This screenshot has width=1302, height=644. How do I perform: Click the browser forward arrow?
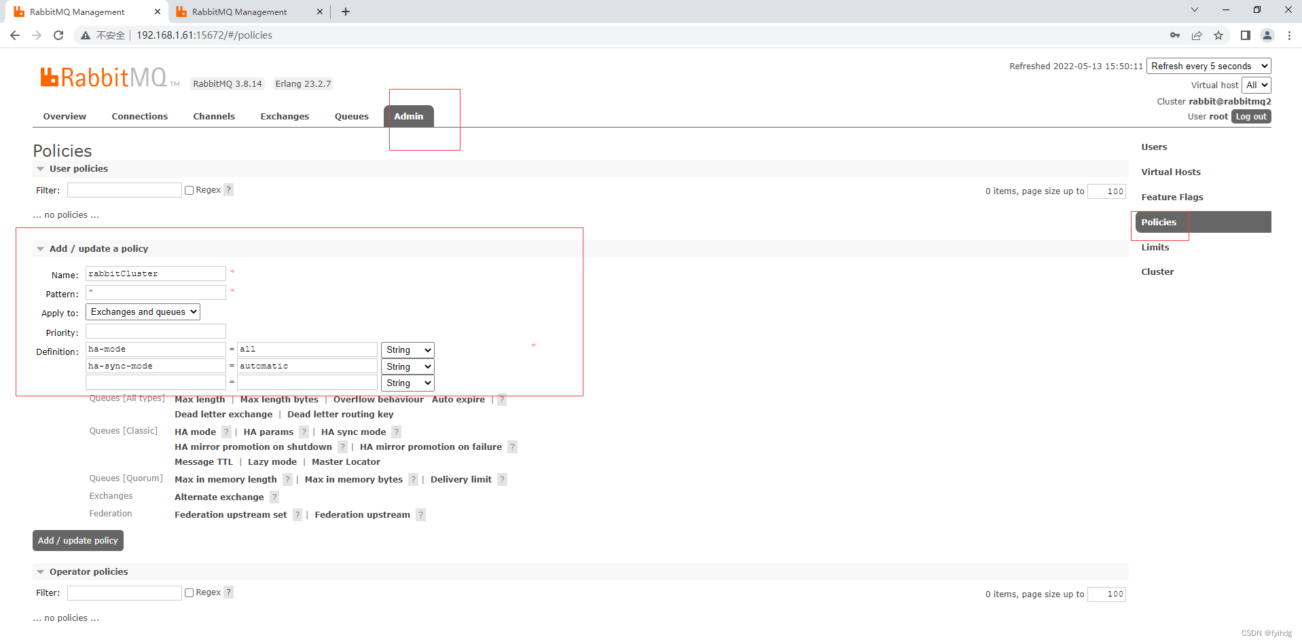[x=37, y=35]
